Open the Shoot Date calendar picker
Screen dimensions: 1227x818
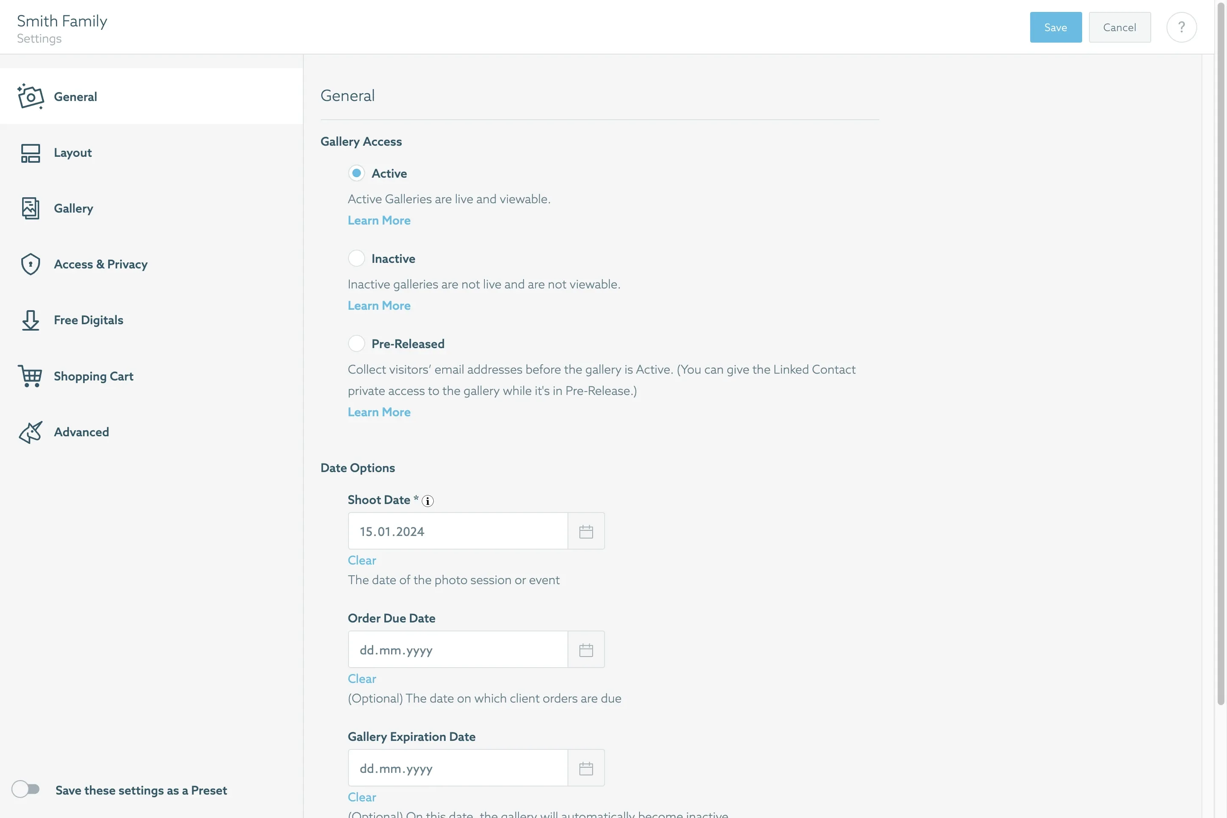(586, 531)
